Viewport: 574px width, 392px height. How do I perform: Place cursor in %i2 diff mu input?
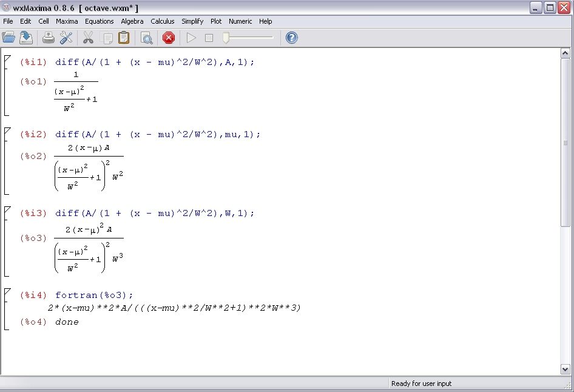point(158,134)
